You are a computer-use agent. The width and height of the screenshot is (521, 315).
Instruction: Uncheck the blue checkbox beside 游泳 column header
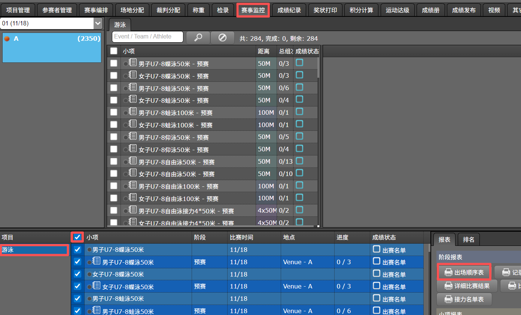(77, 237)
